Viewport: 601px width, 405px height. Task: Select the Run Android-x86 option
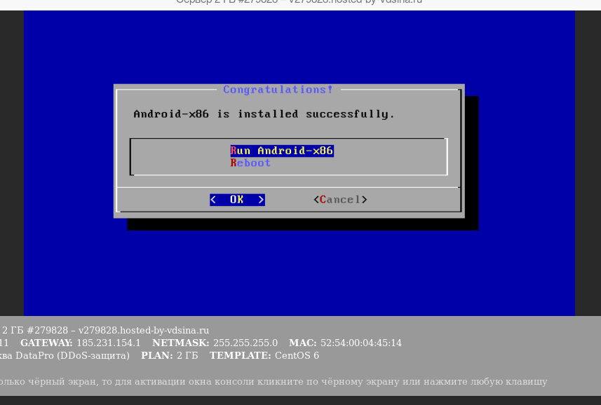coord(282,151)
